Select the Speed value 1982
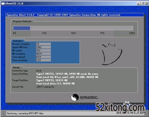 point(44,47)
